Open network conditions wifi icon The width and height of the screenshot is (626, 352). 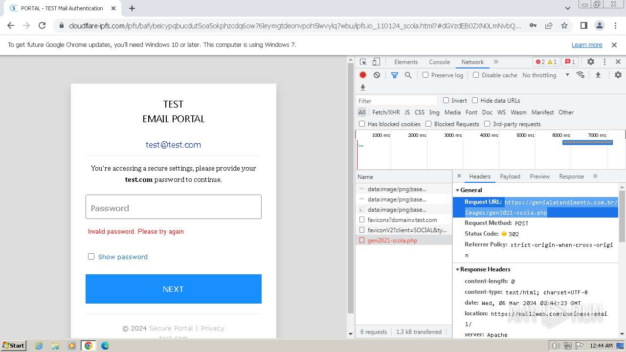[581, 75]
